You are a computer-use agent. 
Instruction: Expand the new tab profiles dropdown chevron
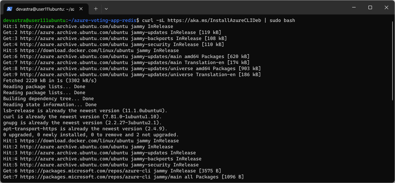click(106, 9)
